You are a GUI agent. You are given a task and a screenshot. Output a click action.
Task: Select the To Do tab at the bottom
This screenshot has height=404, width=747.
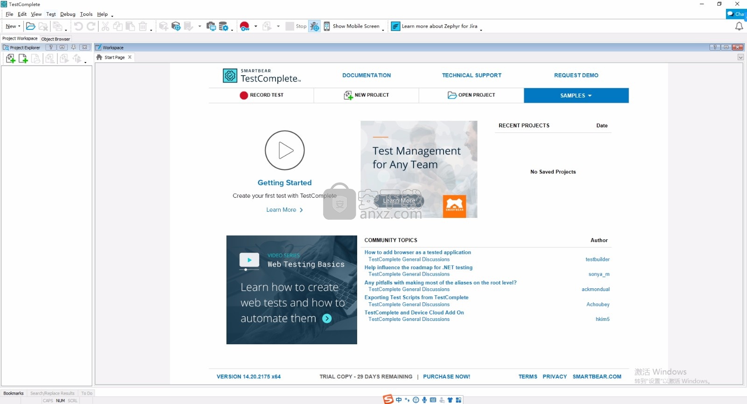(87, 393)
